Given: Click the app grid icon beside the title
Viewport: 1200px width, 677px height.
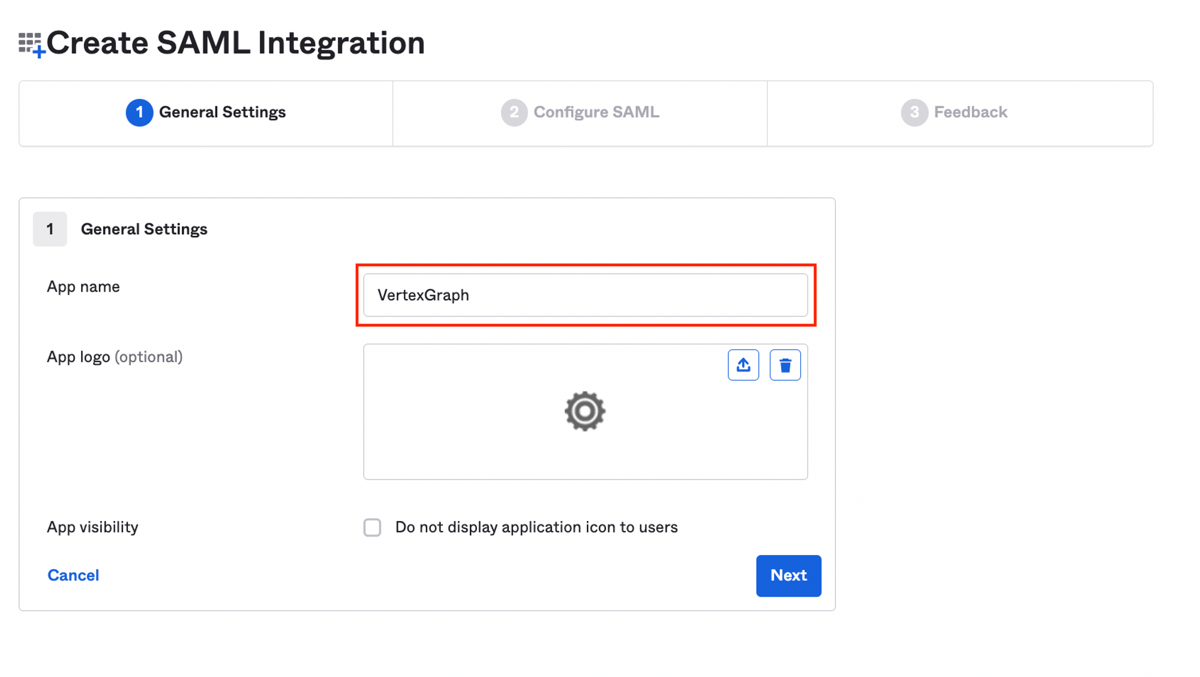Looking at the screenshot, I should 32,45.
